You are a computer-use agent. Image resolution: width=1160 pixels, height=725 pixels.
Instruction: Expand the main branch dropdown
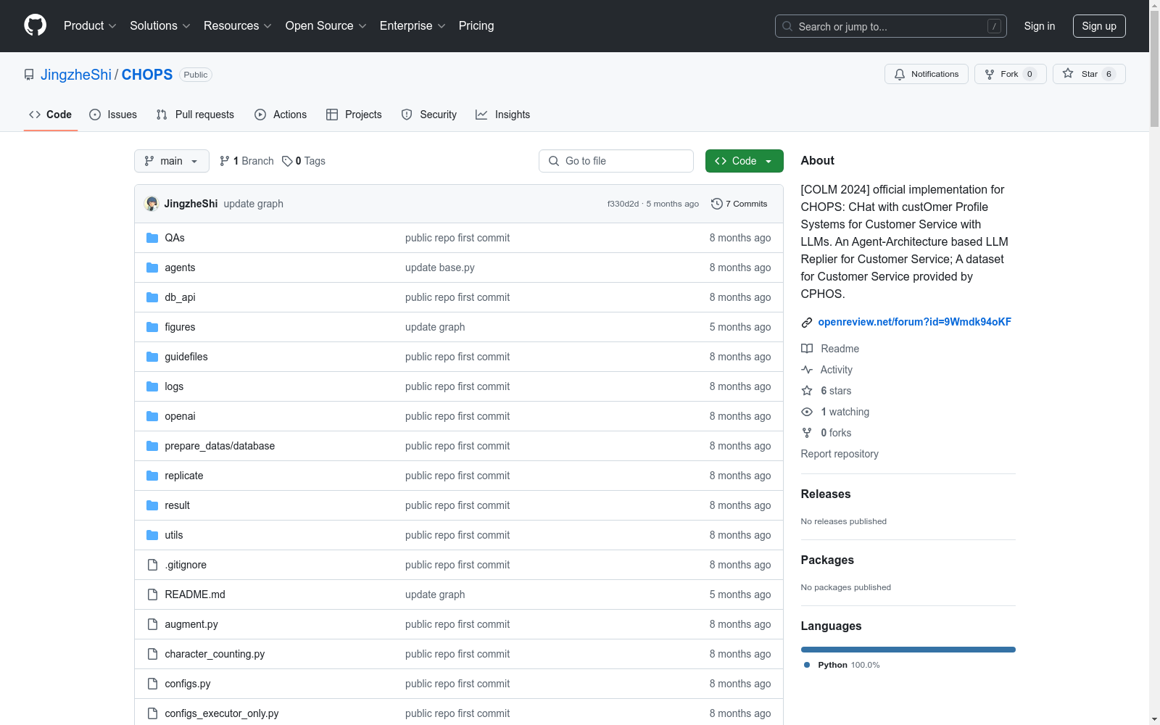click(x=171, y=161)
